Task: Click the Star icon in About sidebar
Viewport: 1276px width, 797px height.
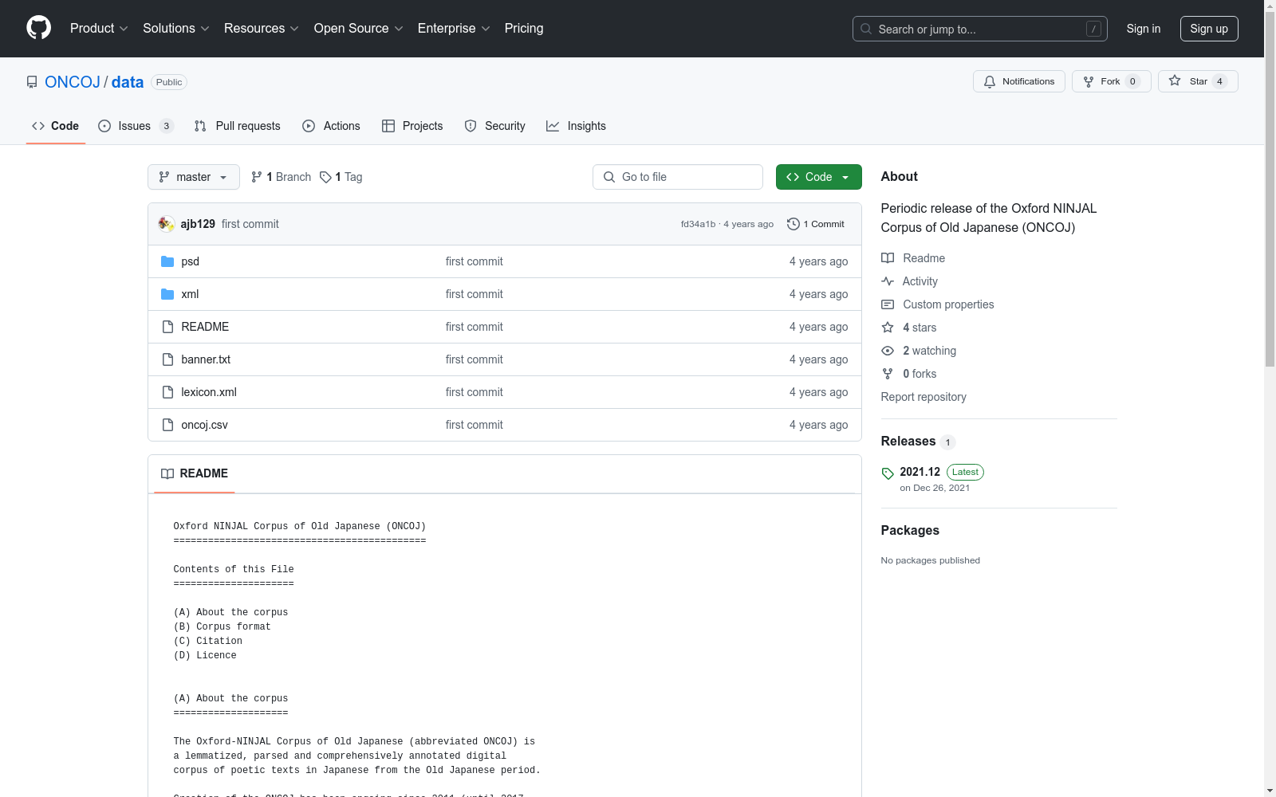Action: click(888, 328)
